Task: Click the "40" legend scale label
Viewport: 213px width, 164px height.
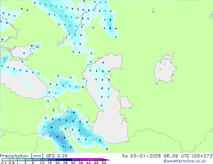Action: coord(88,163)
